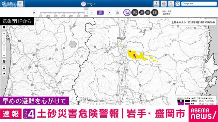Image resolution: width=218 pixels, height=122 pixels.
Task: Select the third dark circle hazard icon
Action: 142,13
